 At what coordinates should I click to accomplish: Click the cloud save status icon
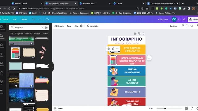(47, 19)
